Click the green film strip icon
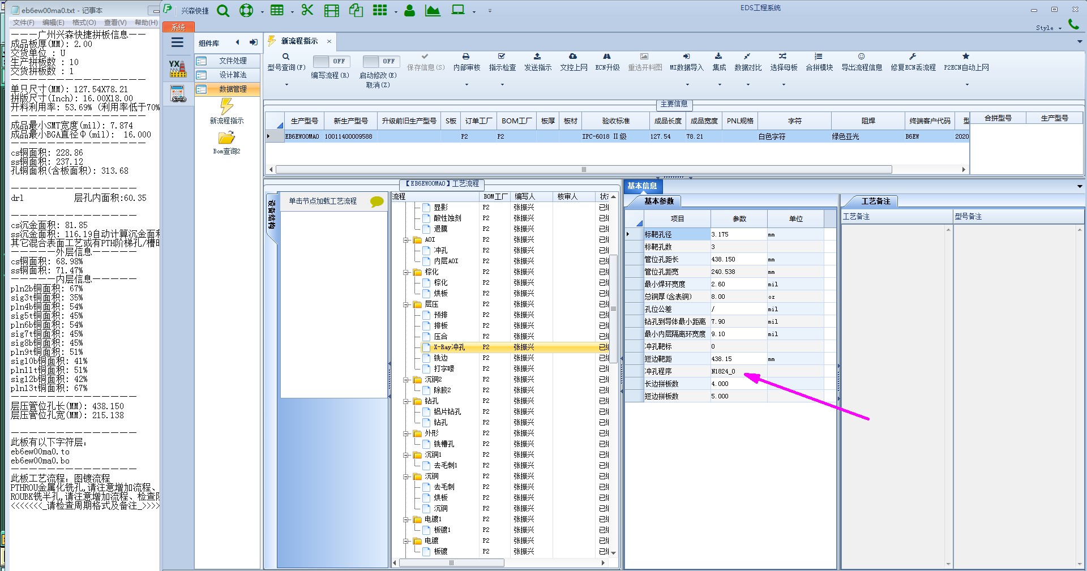Viewport: 1087px width, 571px height. [332, 11]
